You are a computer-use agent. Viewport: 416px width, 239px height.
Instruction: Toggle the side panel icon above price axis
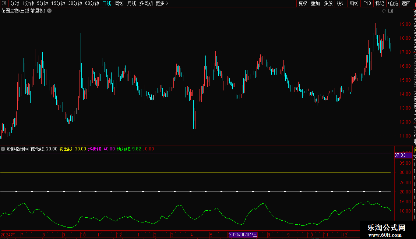391,11
